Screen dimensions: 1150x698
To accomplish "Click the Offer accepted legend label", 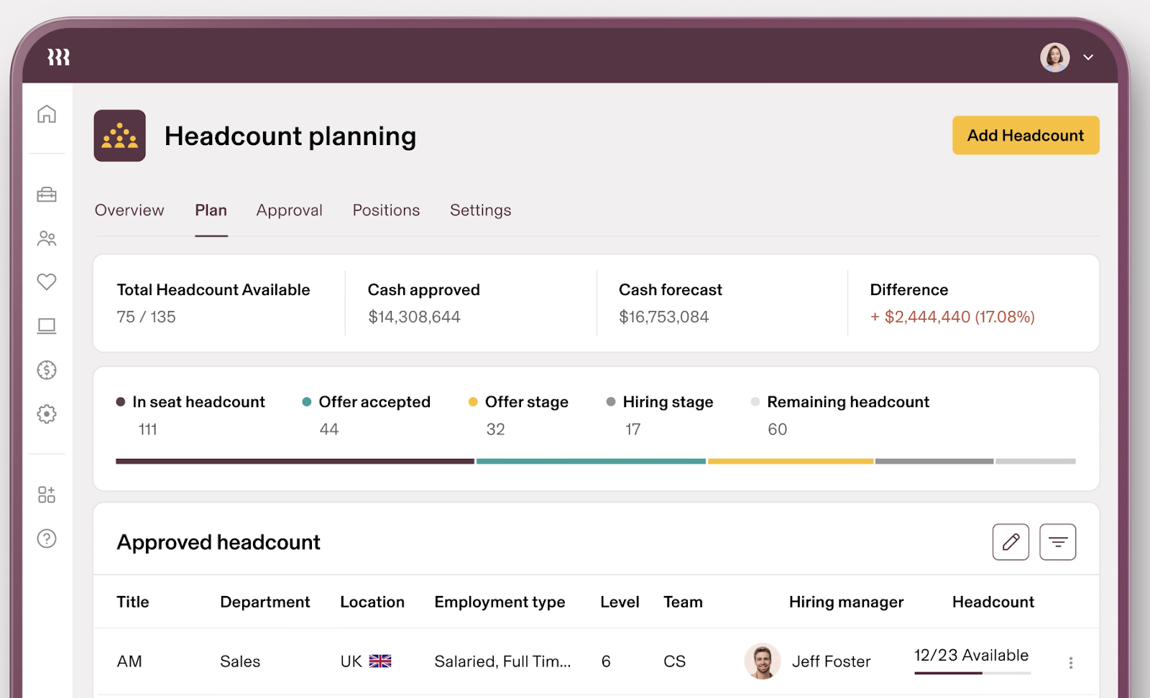I will tap(374, 402).
